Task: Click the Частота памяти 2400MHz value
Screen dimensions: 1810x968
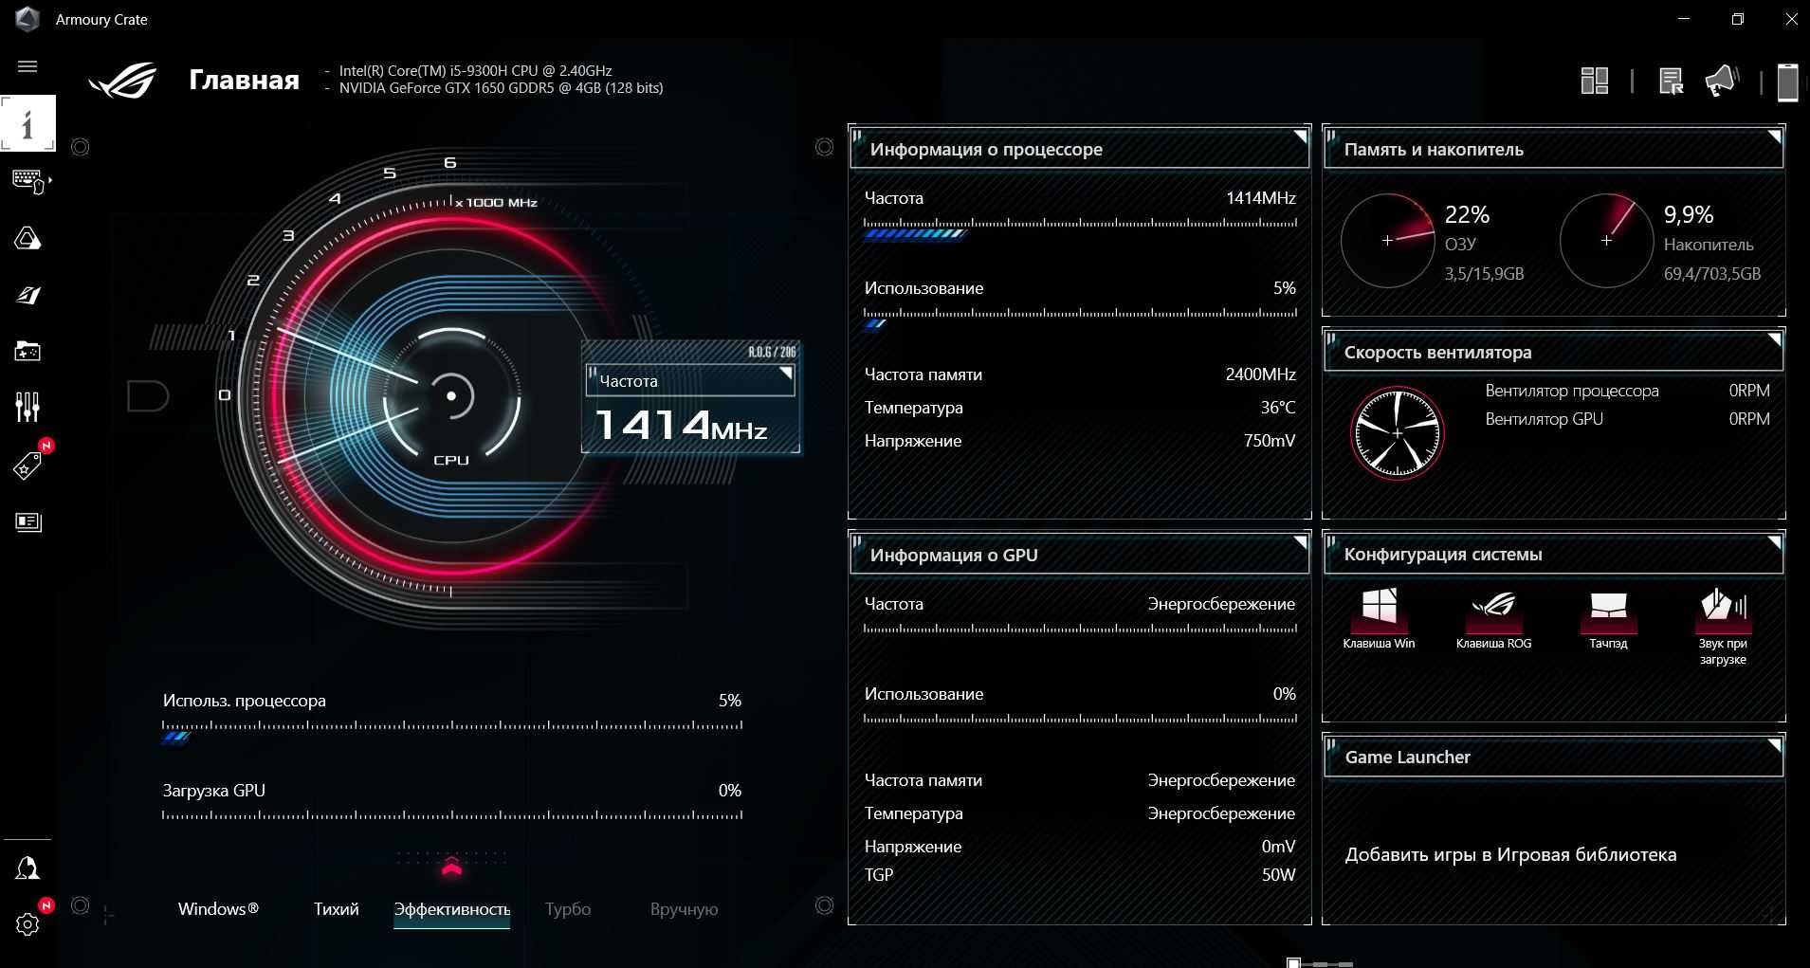Action: [1260, 374]
